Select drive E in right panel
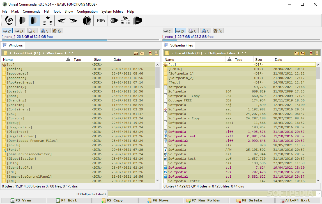Image resolution: width=322 pixels, height=204 pixels. 193,31
